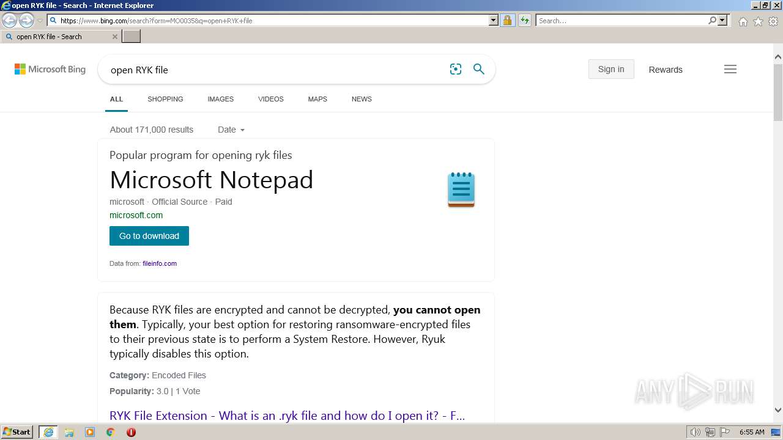Open the fileinfo.com data source link
This screenshot has width=783, height=440.
click(160, 263)
